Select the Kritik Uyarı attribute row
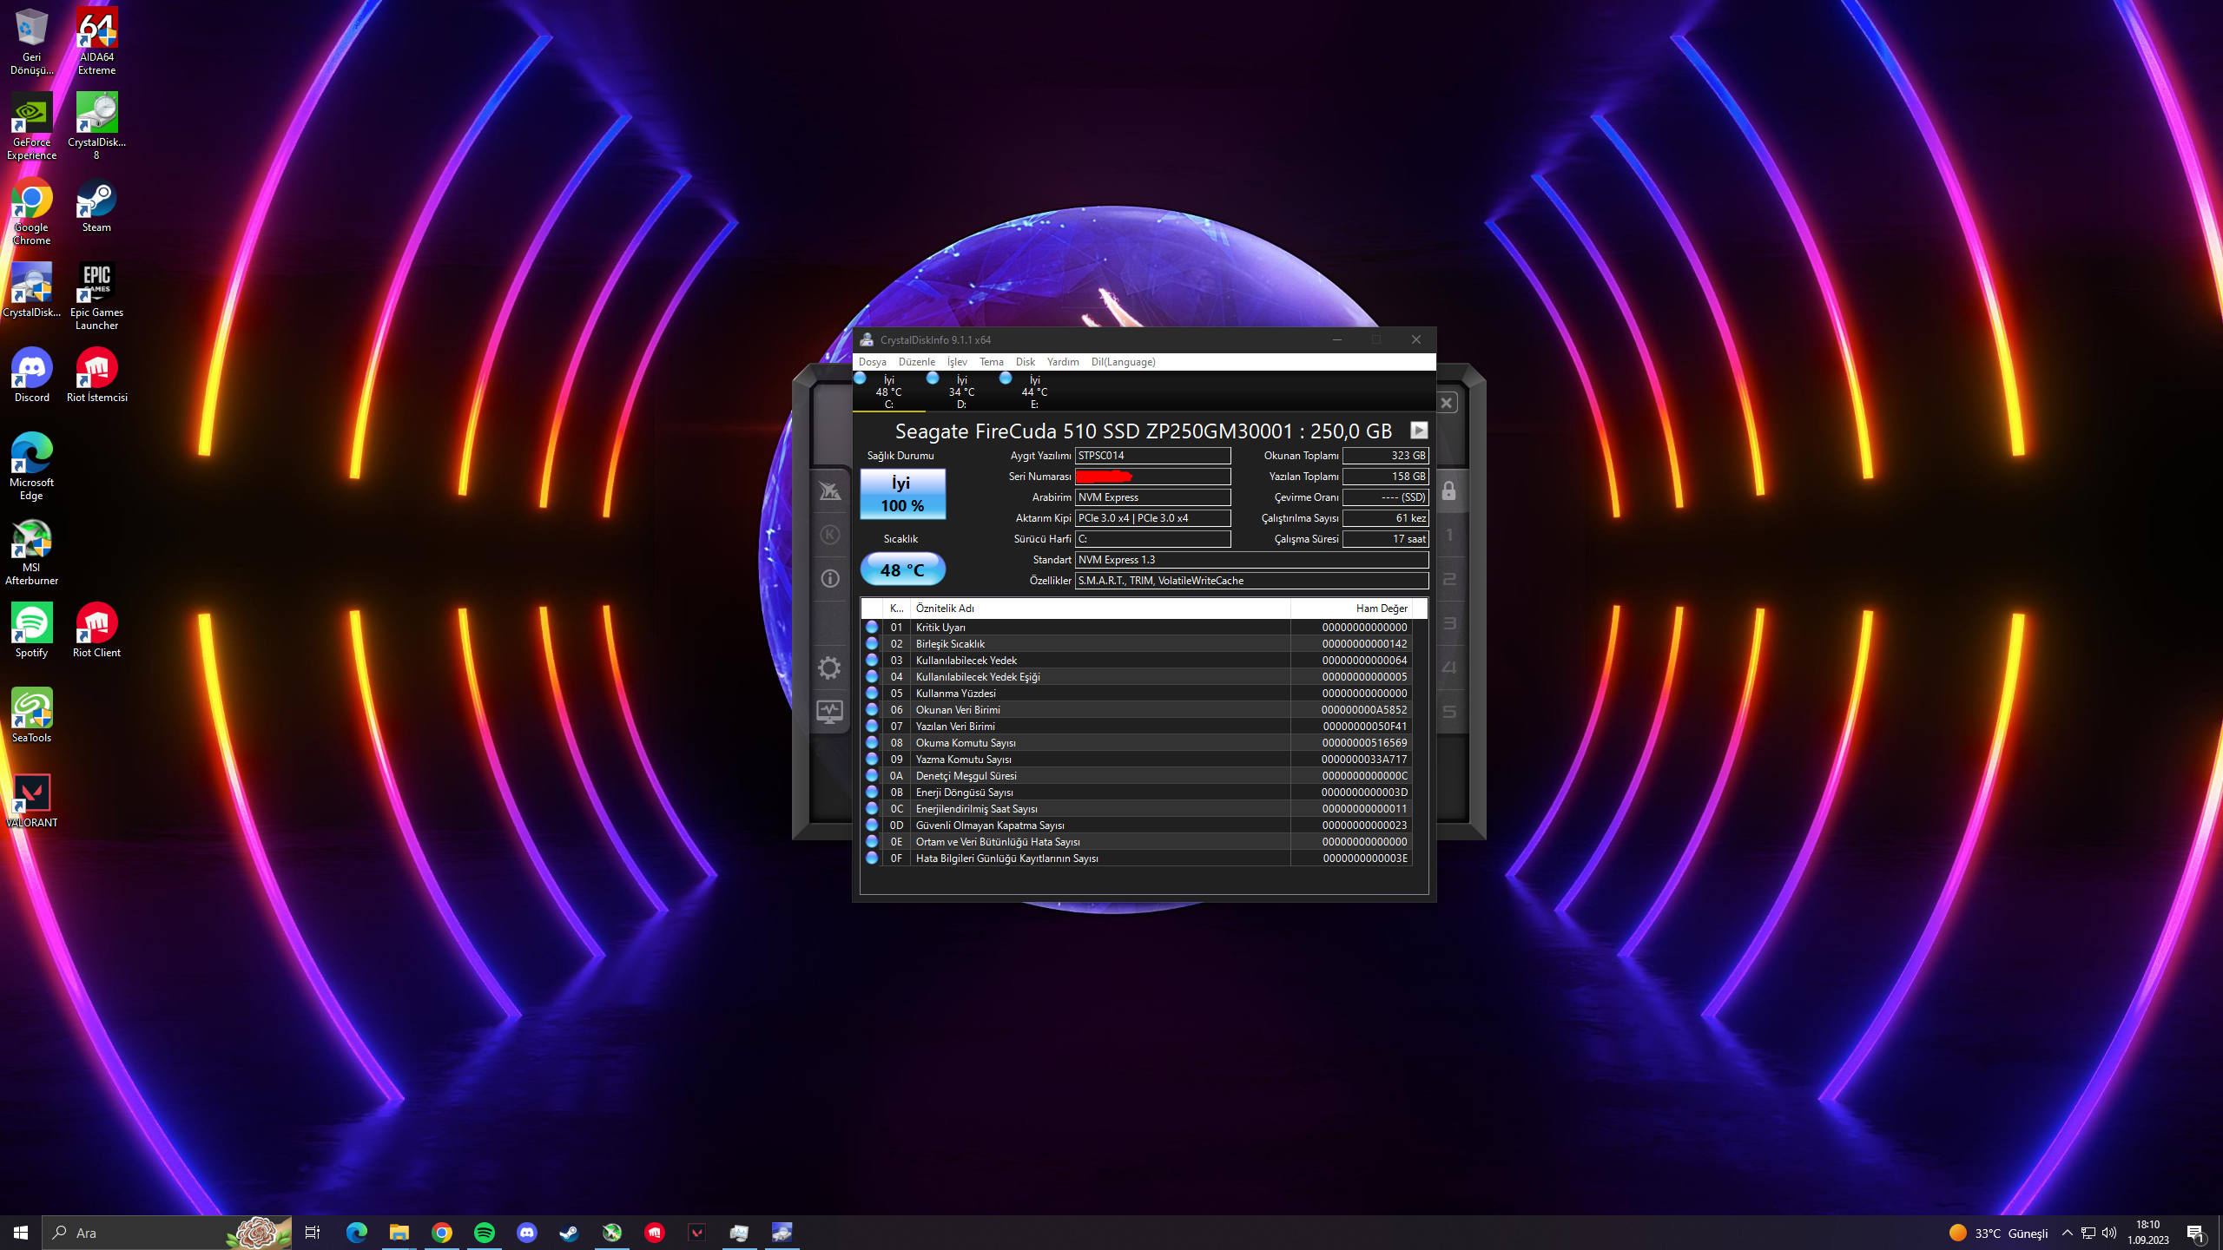Viewport: 2223px width, 1250px height. (1138, 628)
